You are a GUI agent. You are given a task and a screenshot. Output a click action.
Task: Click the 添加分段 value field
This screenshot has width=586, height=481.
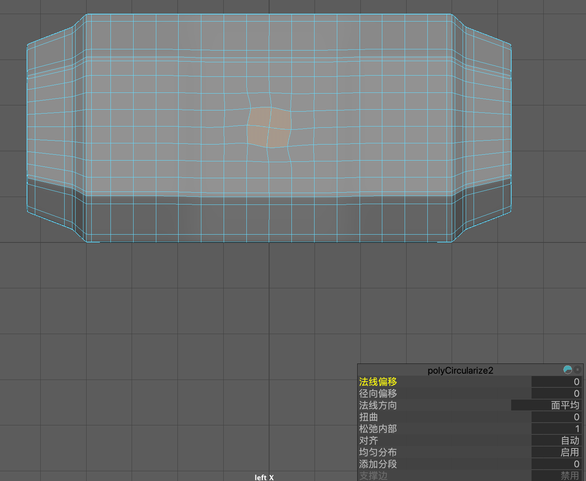tap(557, 464)
